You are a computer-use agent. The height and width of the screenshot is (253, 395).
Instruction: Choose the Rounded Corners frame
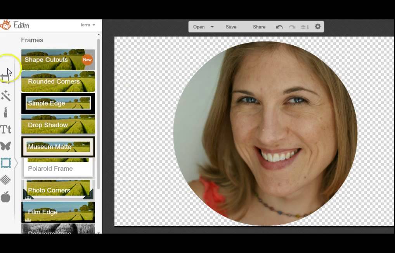pyautogui.click(x=58, y=81)
